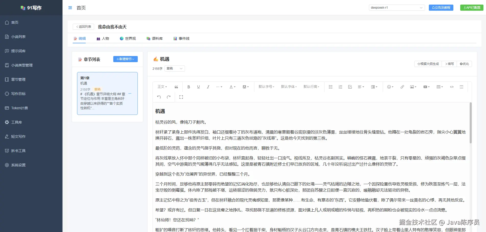Insert a todo checkbox list
The height and width of the screenshot is (232, 486).
pyautogui.click(x=350, y=87)
